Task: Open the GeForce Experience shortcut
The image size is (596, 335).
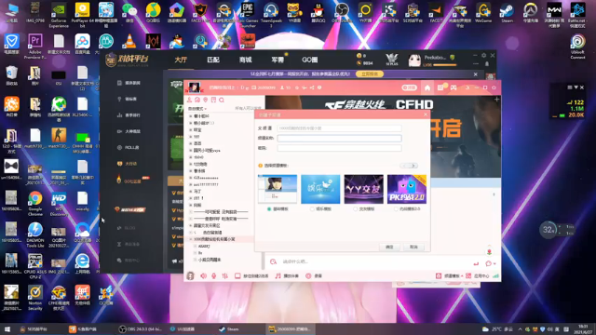Action: click(59, 15)
